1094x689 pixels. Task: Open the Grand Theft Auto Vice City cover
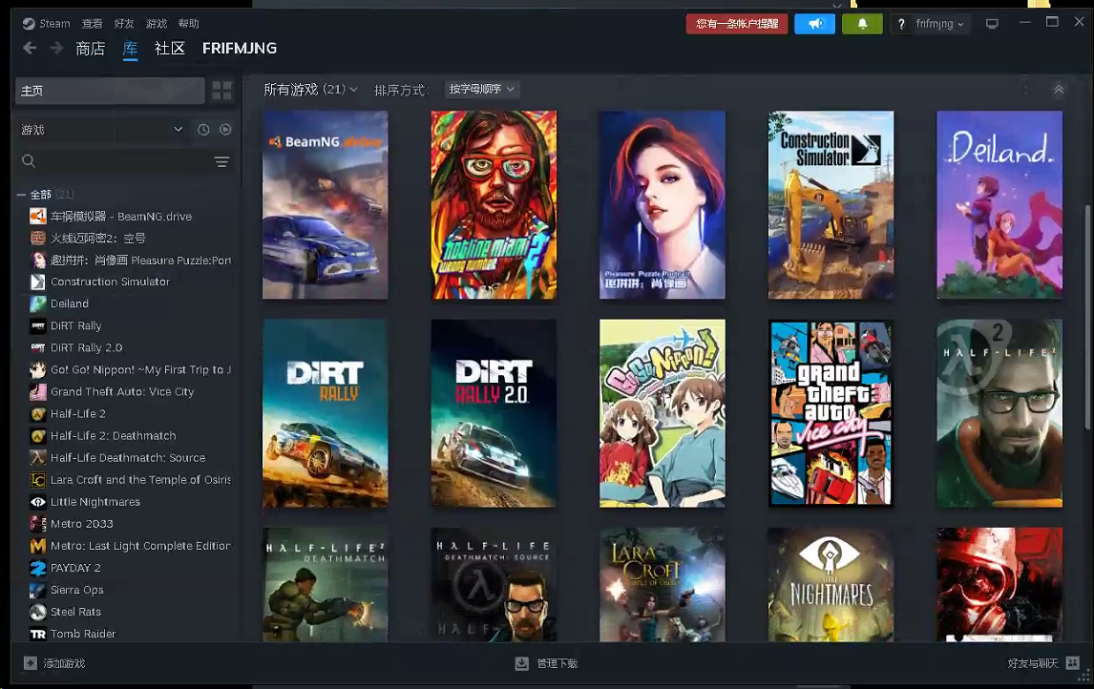click(x=831, y=413)
